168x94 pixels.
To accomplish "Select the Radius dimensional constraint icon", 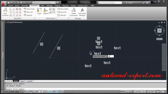I will point(51,9).
